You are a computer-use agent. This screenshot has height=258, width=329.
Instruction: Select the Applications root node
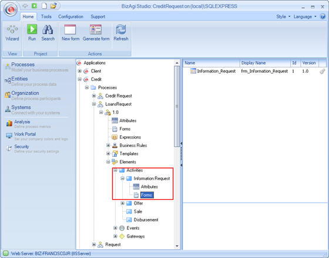click(x=95, y=63)
